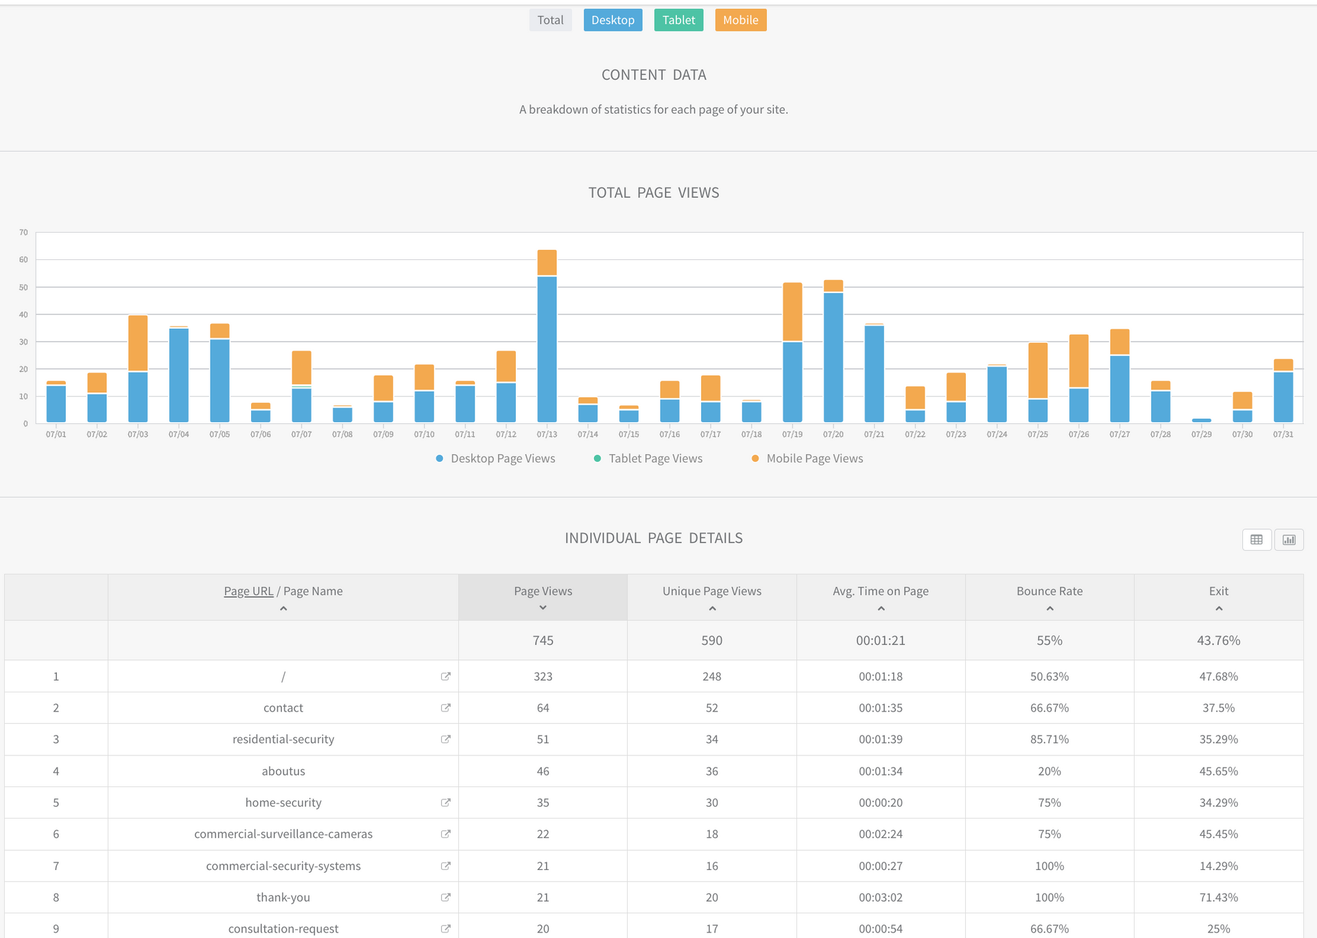
Task: Sort by Page Views column arrow
Action: click(543, 608)
